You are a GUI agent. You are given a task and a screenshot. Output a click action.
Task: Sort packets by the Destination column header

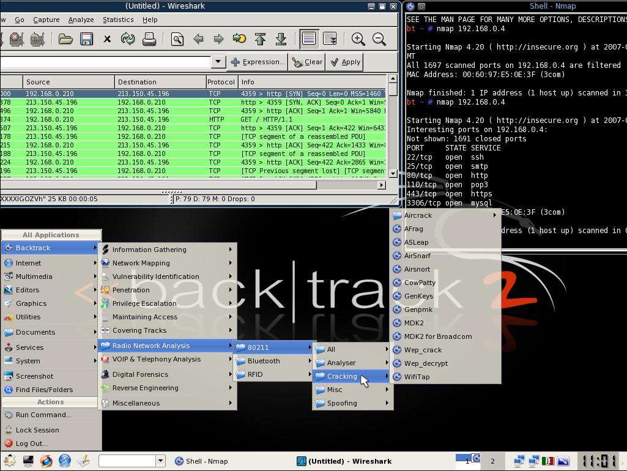(160, 82)
